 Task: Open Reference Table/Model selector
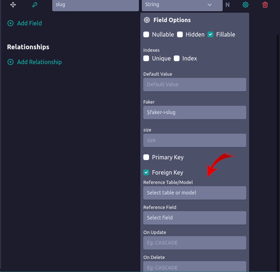pos(195,193)
